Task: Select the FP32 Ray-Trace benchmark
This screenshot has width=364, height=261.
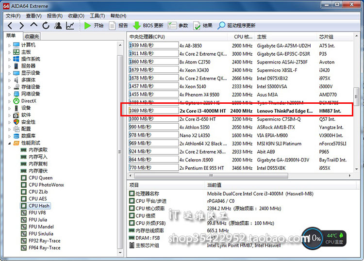Action: click(45, 241)
